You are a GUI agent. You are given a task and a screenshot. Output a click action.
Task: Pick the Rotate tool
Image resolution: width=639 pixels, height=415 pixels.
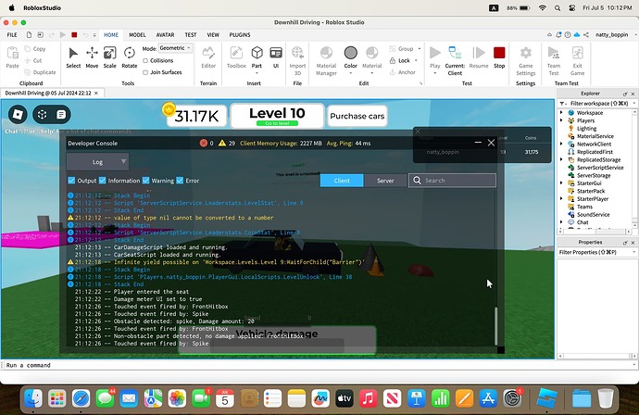pos(129,57)
